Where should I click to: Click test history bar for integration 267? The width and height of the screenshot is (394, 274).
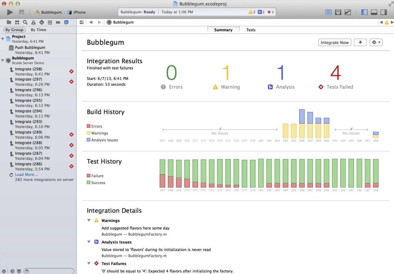[x=162, y=173]
